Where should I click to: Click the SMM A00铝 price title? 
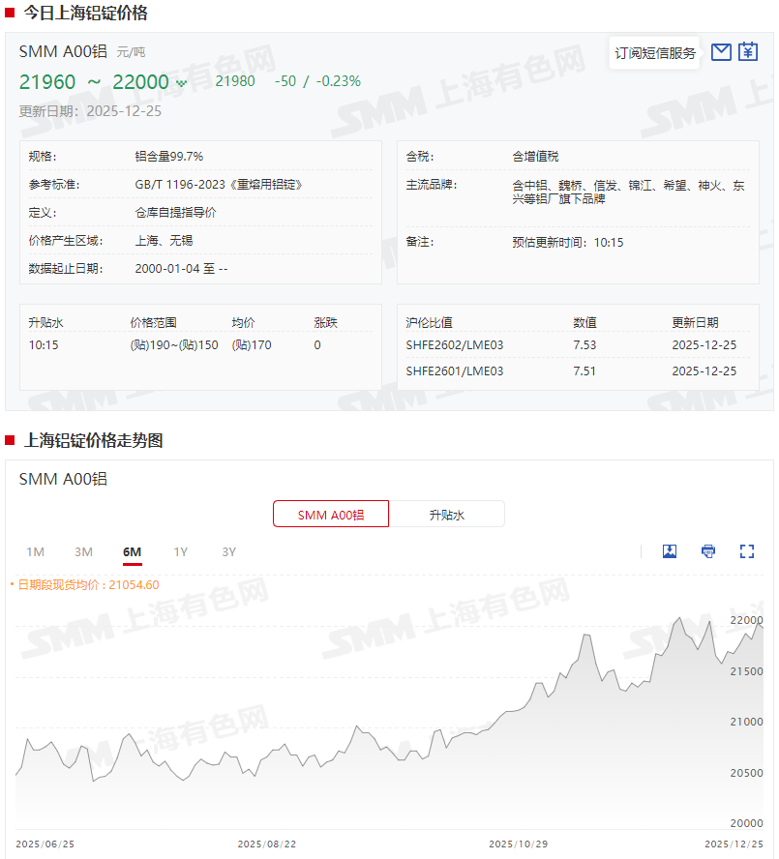point(63,51)
